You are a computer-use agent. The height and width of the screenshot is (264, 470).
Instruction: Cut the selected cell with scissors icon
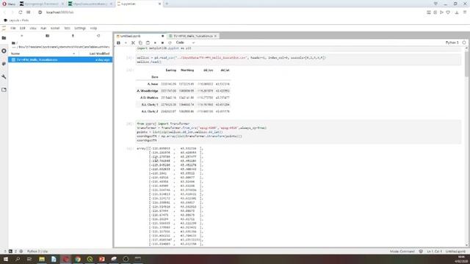pos(133,43)
